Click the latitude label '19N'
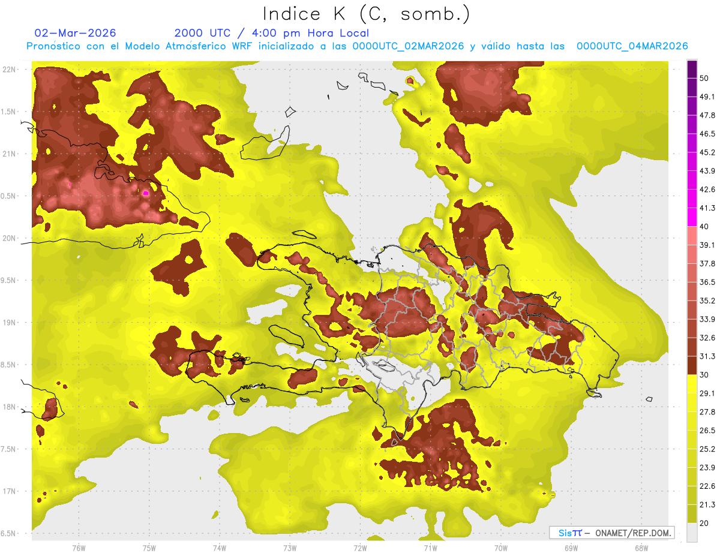Image resolution: width=720 pixels, height=556 pixels. [9, 323]
